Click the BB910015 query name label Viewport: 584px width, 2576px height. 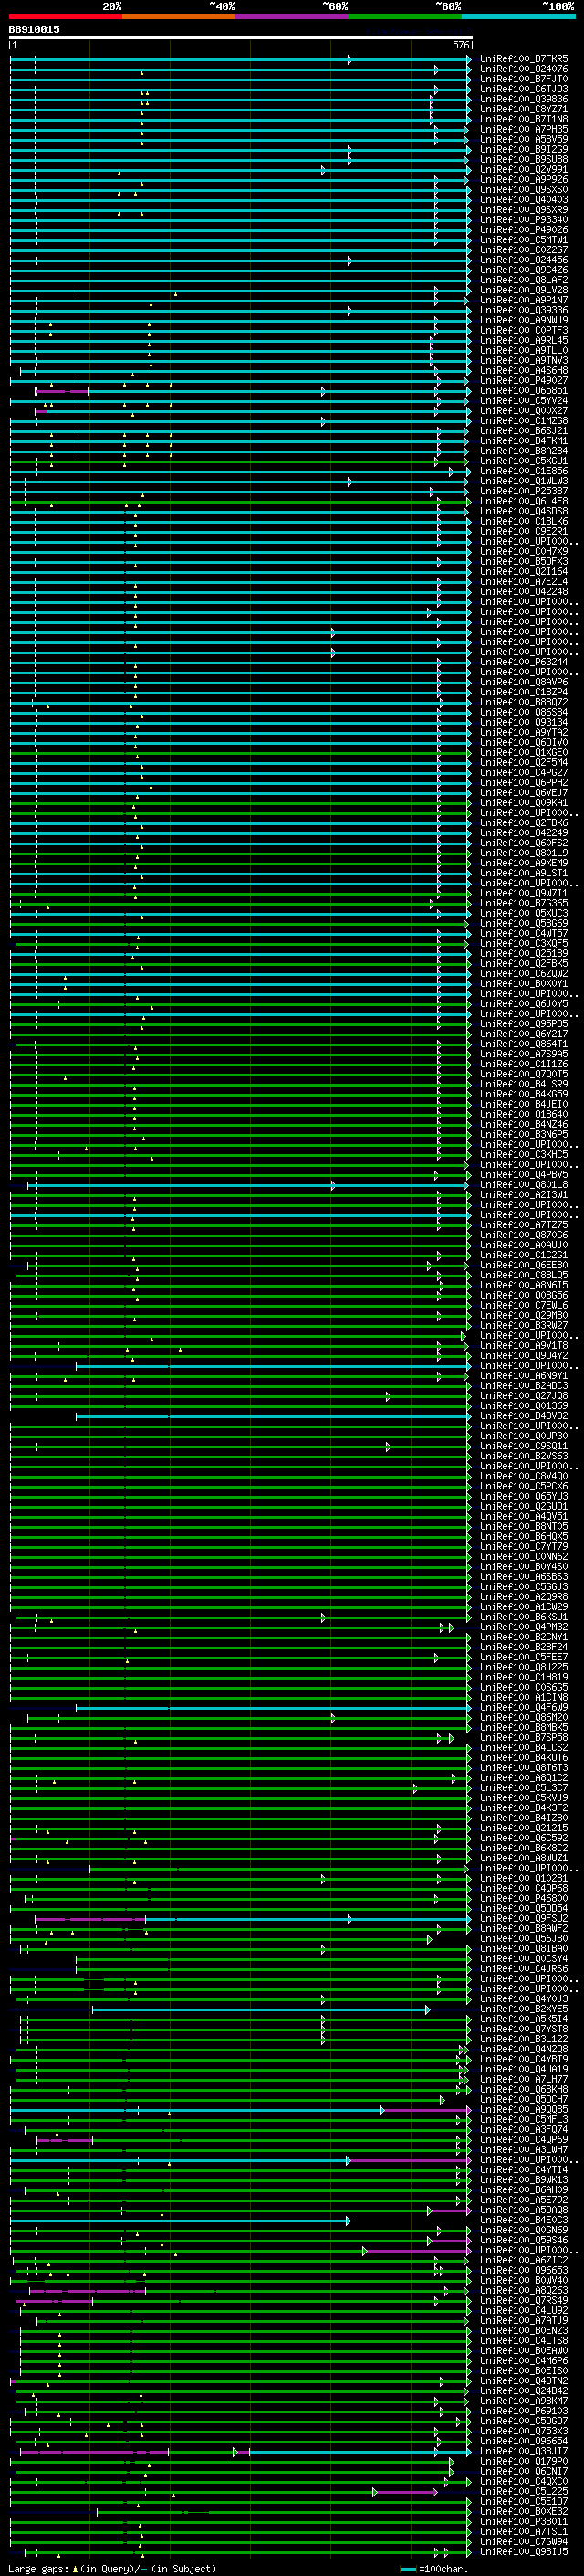pyautogui.click(x=34, y=30)
